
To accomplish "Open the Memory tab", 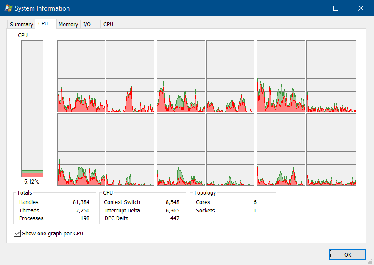I will (68, 25).
